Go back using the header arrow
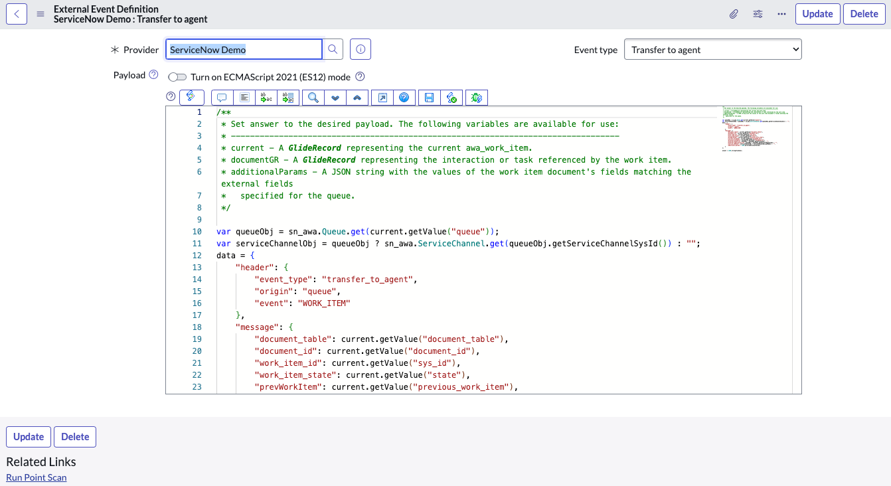891x486 pixels. 17,14
